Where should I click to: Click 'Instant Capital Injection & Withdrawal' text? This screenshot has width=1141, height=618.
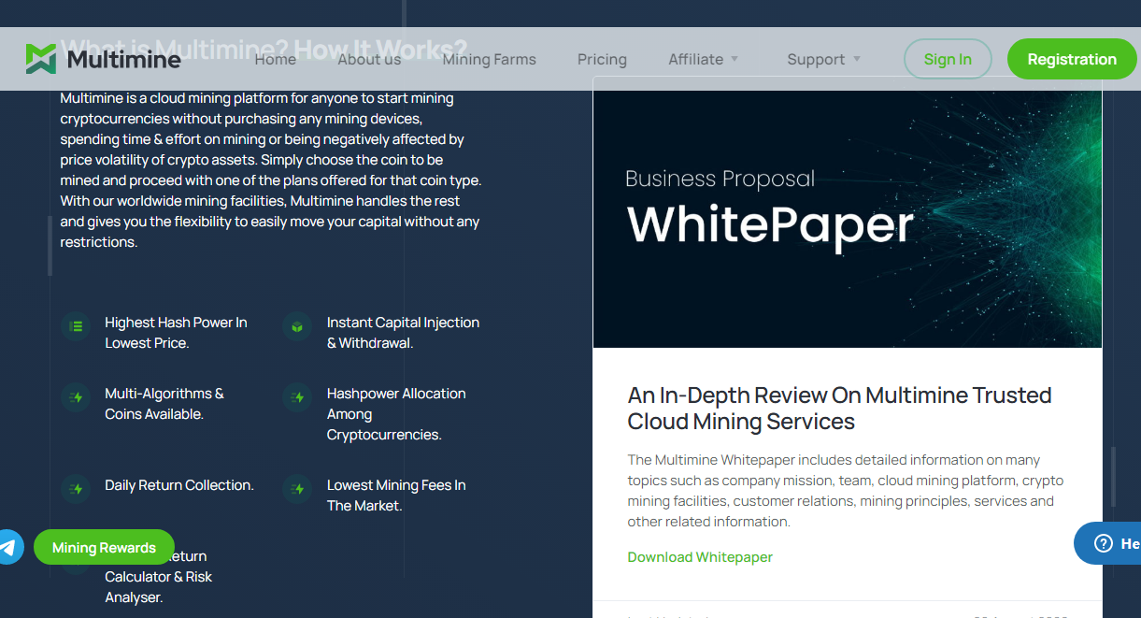403,333
